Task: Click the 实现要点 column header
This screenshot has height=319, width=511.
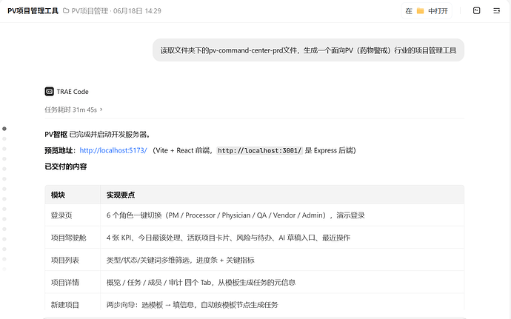Action: tap(282, 195)
